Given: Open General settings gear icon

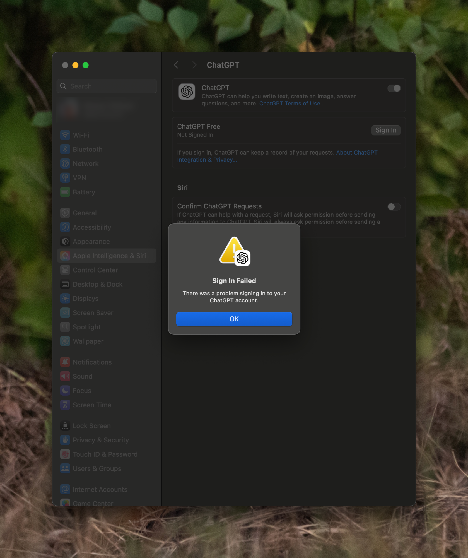Looking at the screenshot, I should point(65,213).
